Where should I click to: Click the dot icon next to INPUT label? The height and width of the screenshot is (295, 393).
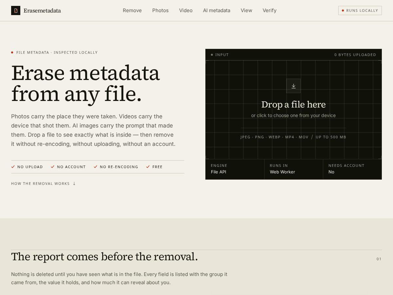(212, 55)
